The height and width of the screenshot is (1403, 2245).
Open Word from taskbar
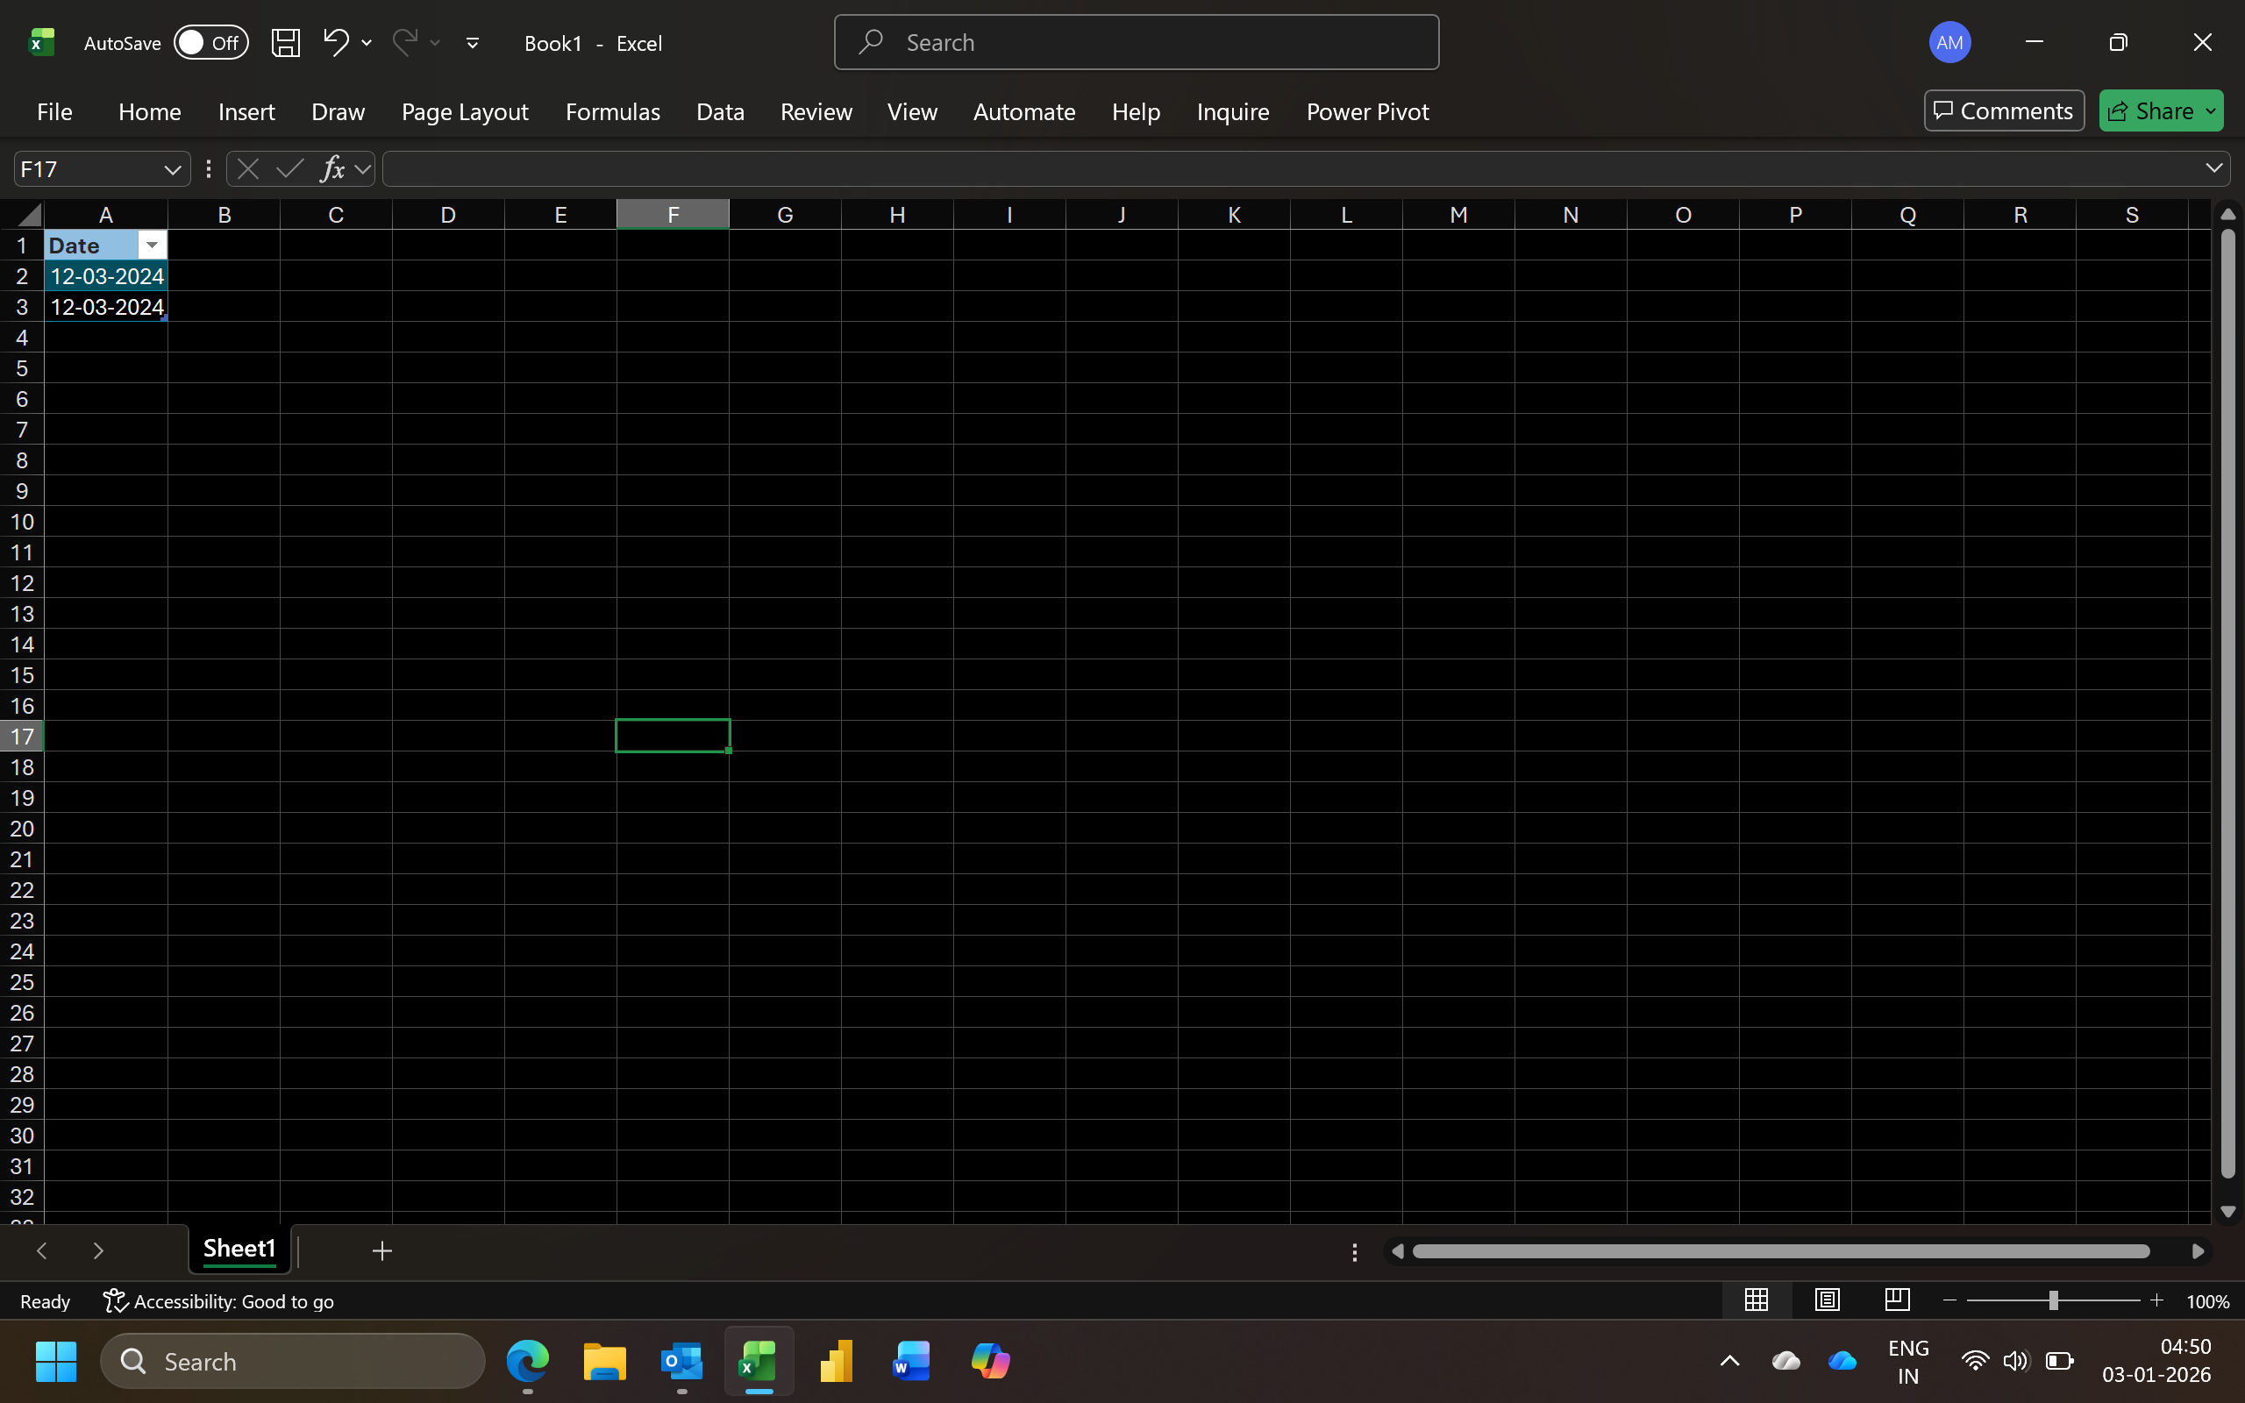point(912,1361)
